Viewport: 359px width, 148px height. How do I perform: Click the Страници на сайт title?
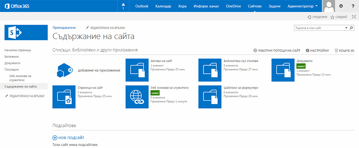point(91,88)
